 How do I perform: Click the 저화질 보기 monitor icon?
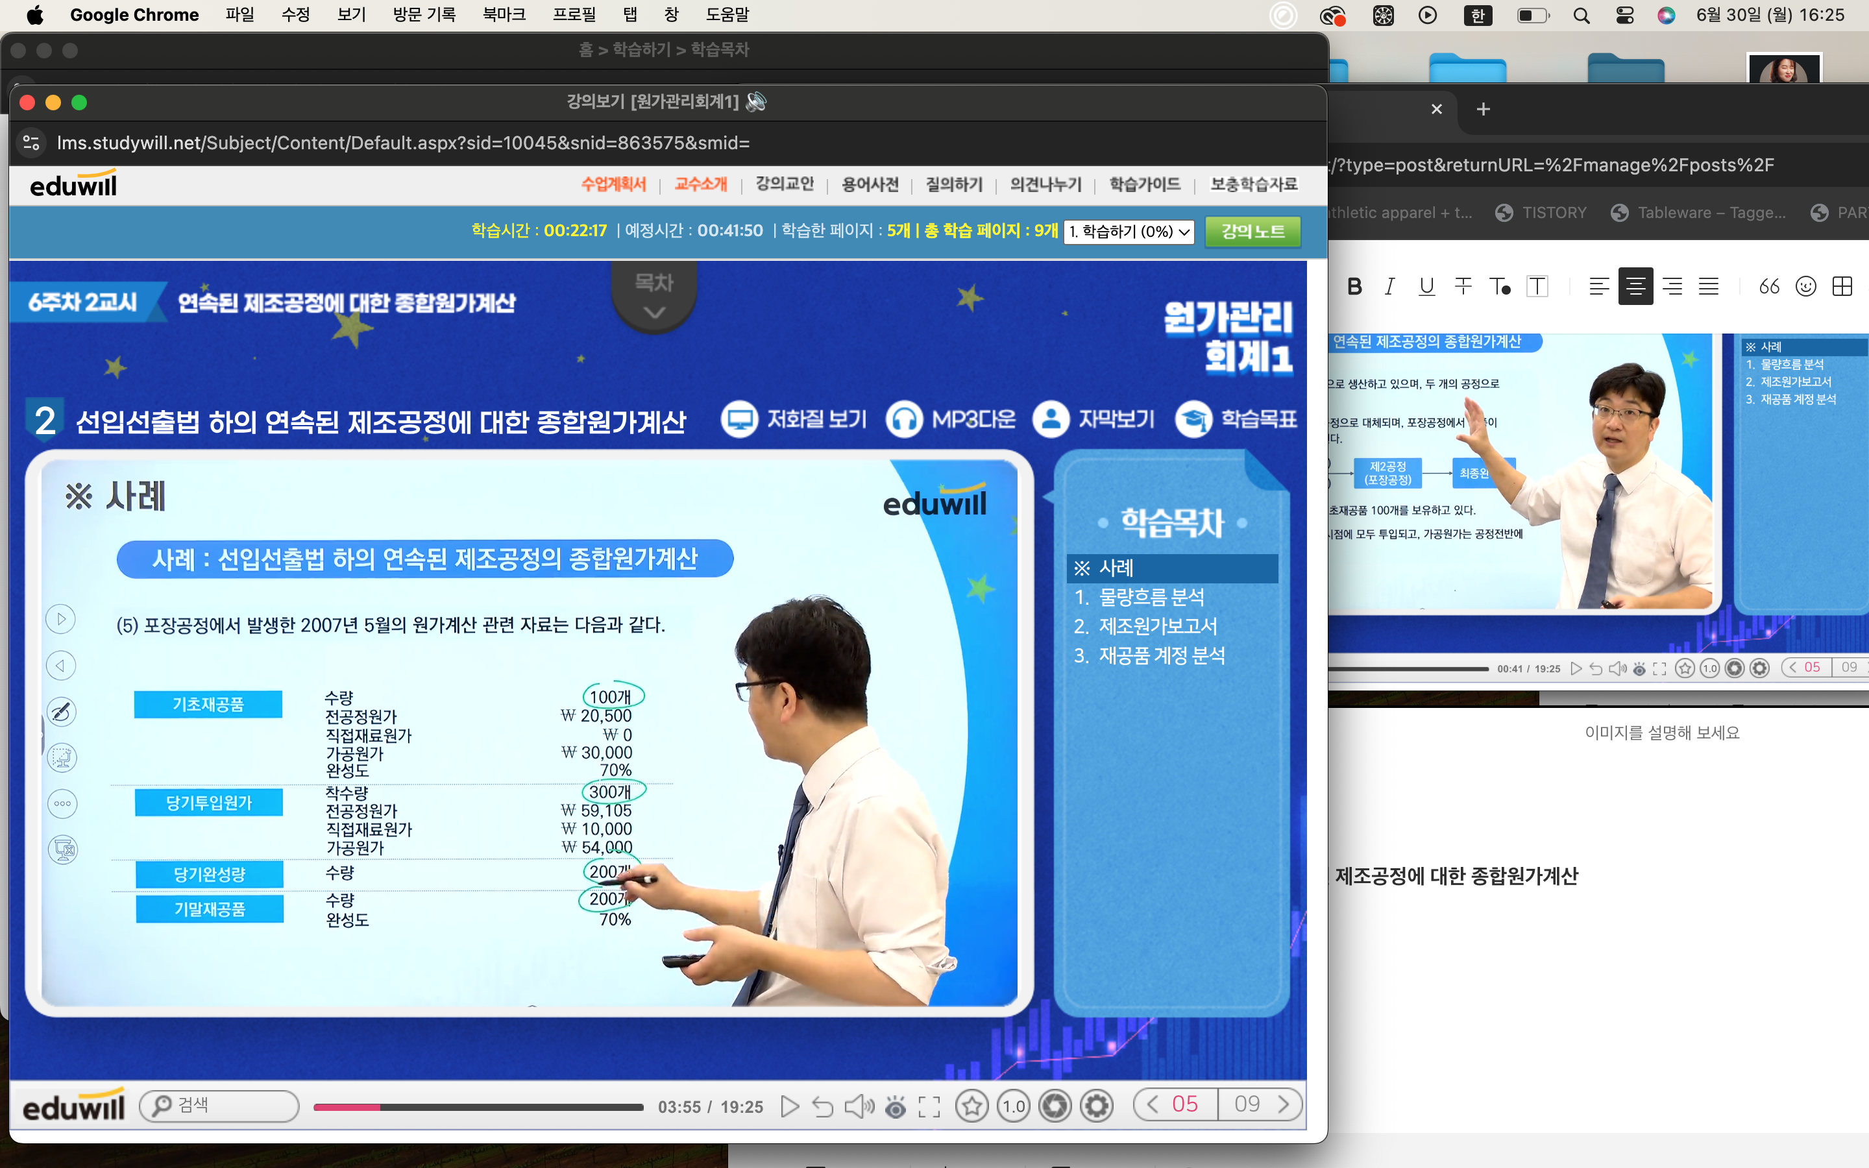click(739, 419)
